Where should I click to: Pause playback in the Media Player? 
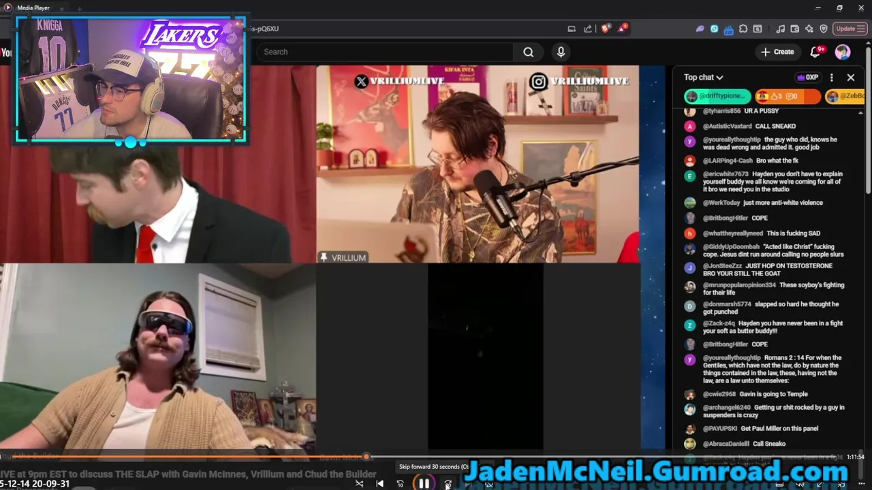click(x=424, y=484)
